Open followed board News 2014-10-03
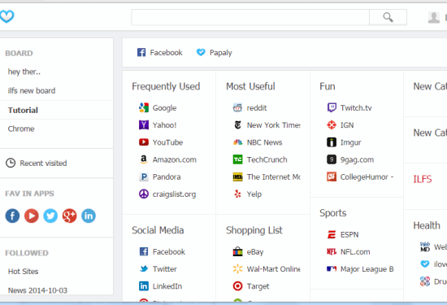This screenshot has width=447, height=305. click(x=37, y=290)
